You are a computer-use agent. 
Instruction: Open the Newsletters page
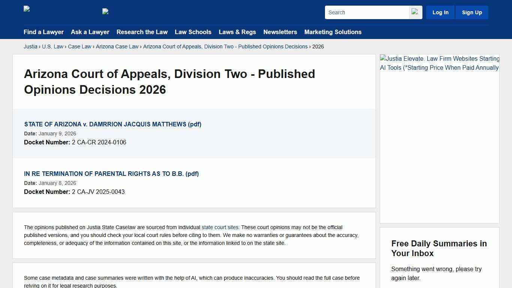click(280, 32)
